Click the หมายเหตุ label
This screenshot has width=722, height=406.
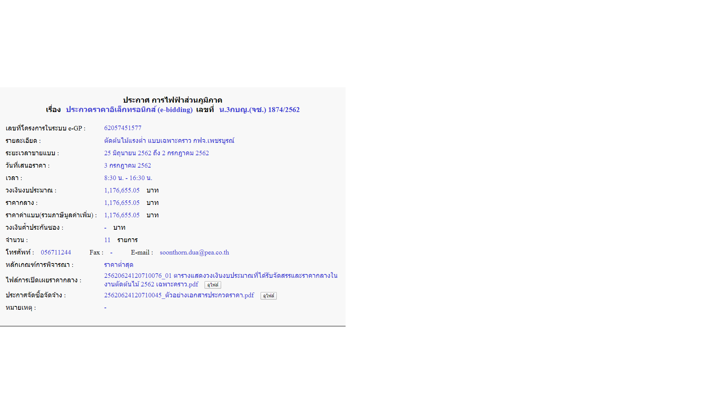coord(21,308)
